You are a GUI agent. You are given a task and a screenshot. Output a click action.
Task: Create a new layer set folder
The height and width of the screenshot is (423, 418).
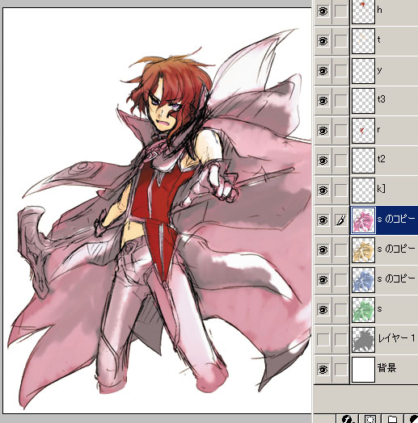pos(392,419)
